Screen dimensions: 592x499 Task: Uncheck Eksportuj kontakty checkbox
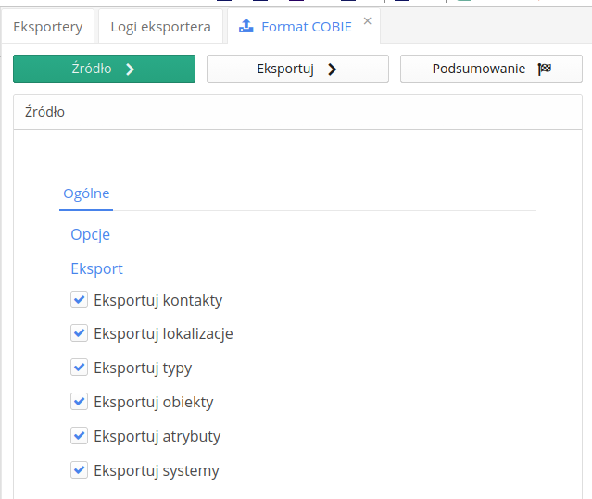click(x=79, y=300)
